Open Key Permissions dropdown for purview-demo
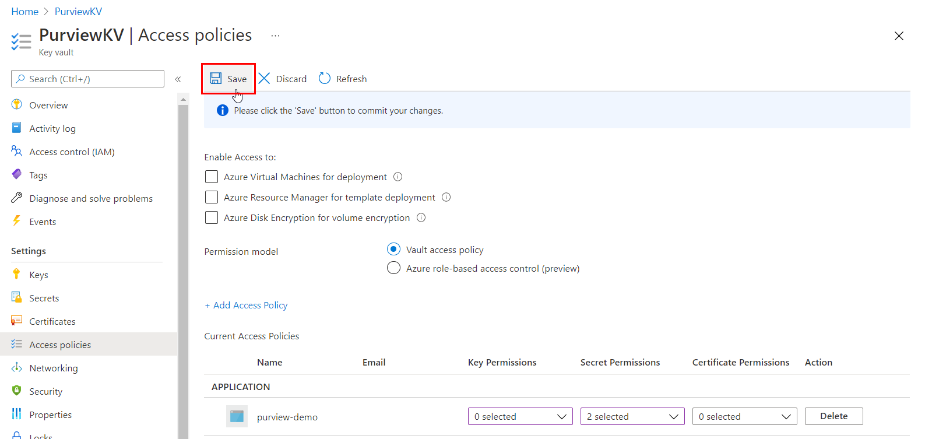Image resolution: width=925 pixels, height=439 pixels. click(520, 416)
